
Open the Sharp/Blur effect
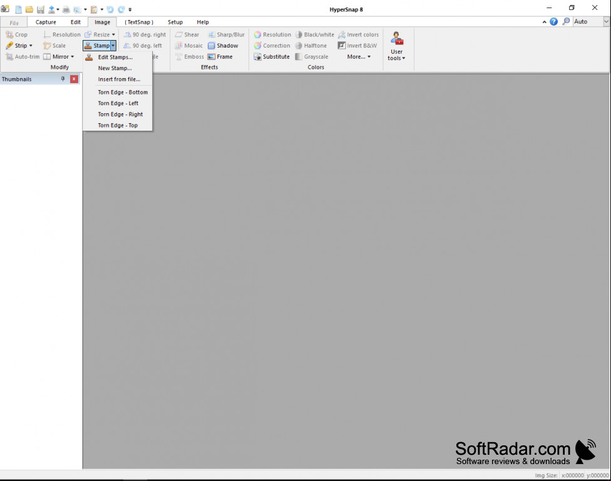(227, 34)
